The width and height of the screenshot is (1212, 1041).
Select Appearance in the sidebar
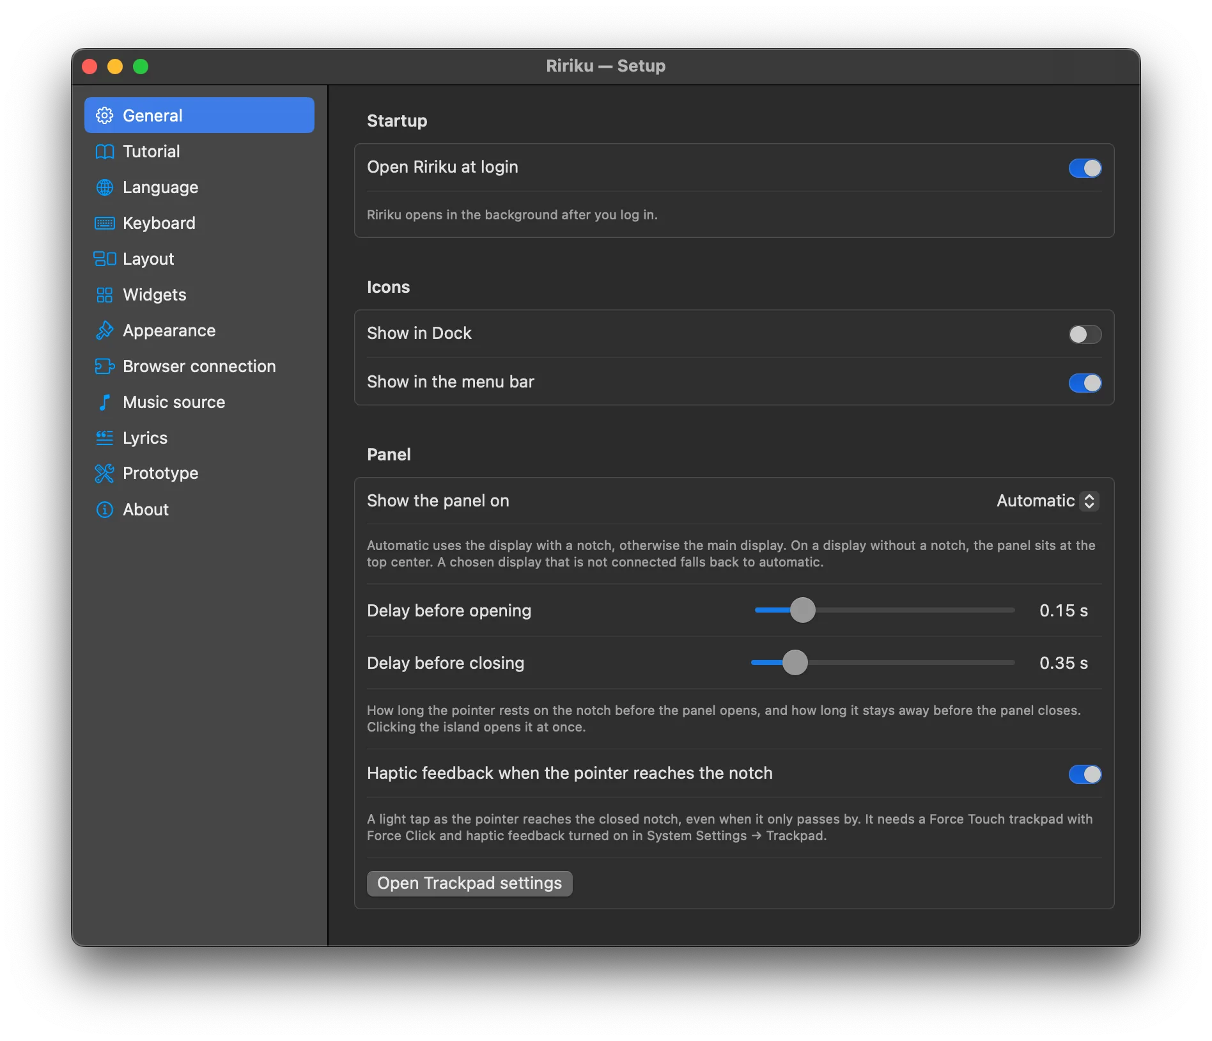[199, 331]
